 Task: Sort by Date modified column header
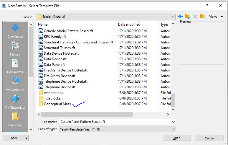click(x=129, y=25)
